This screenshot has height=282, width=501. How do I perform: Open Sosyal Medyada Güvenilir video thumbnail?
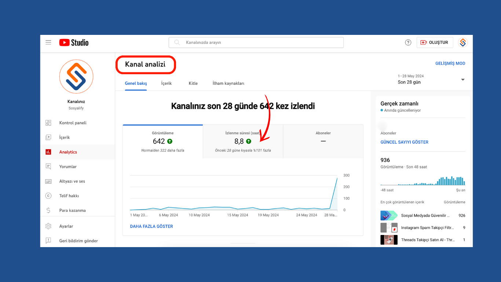click(389, 216)
